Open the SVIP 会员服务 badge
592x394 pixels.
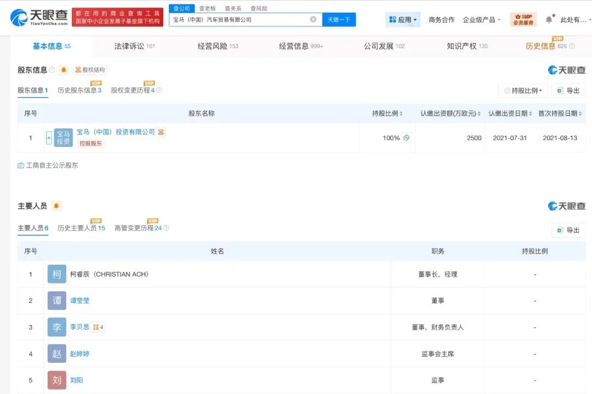[523, 20]
